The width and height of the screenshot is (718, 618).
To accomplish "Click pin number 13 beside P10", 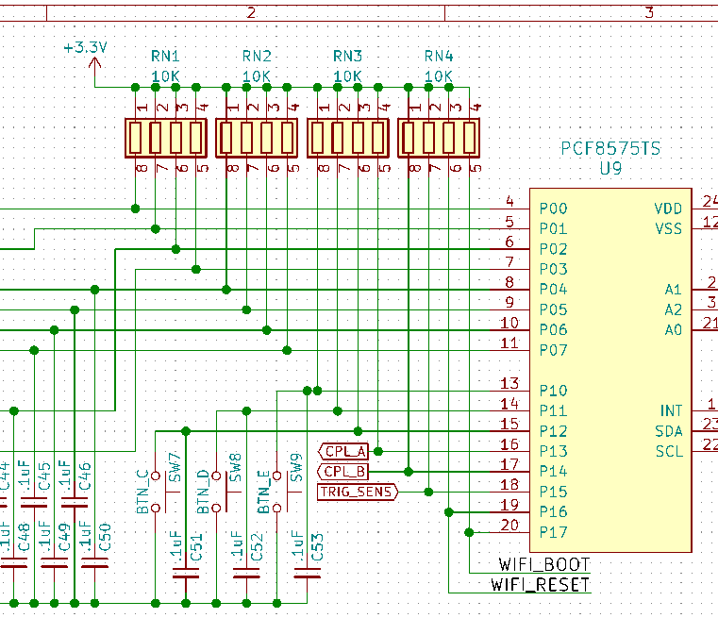I will point(509,383).
